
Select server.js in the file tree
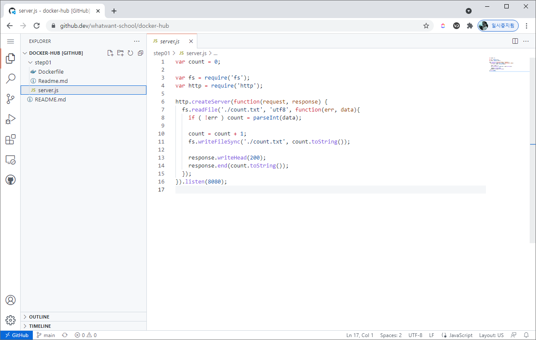(83, 90)
